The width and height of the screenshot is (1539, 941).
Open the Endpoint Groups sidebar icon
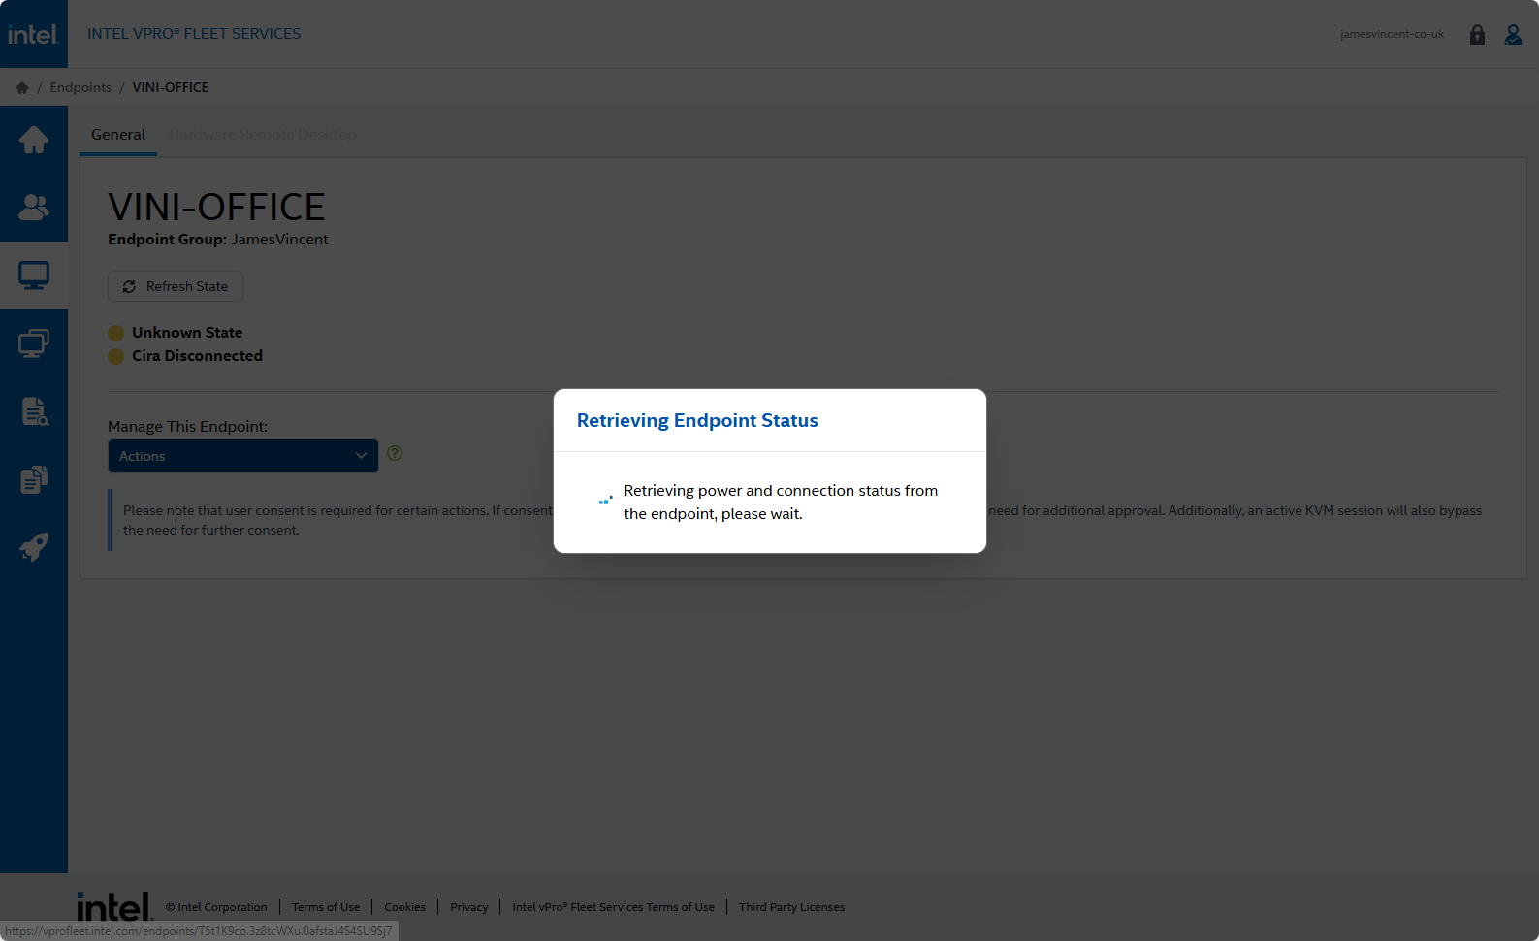pos(34,343)
